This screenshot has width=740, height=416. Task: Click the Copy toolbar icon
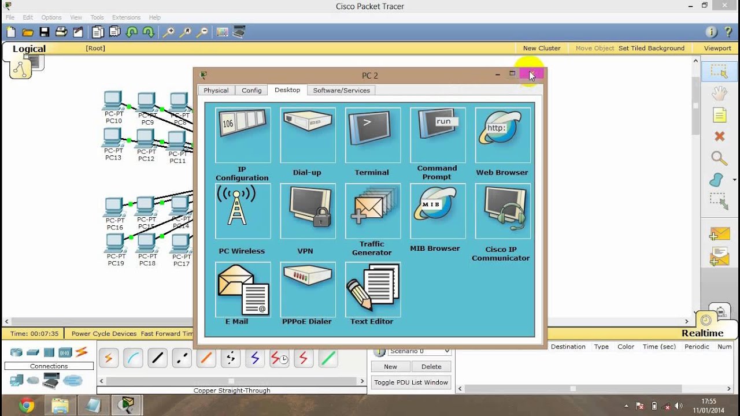(x=98, y=32)
